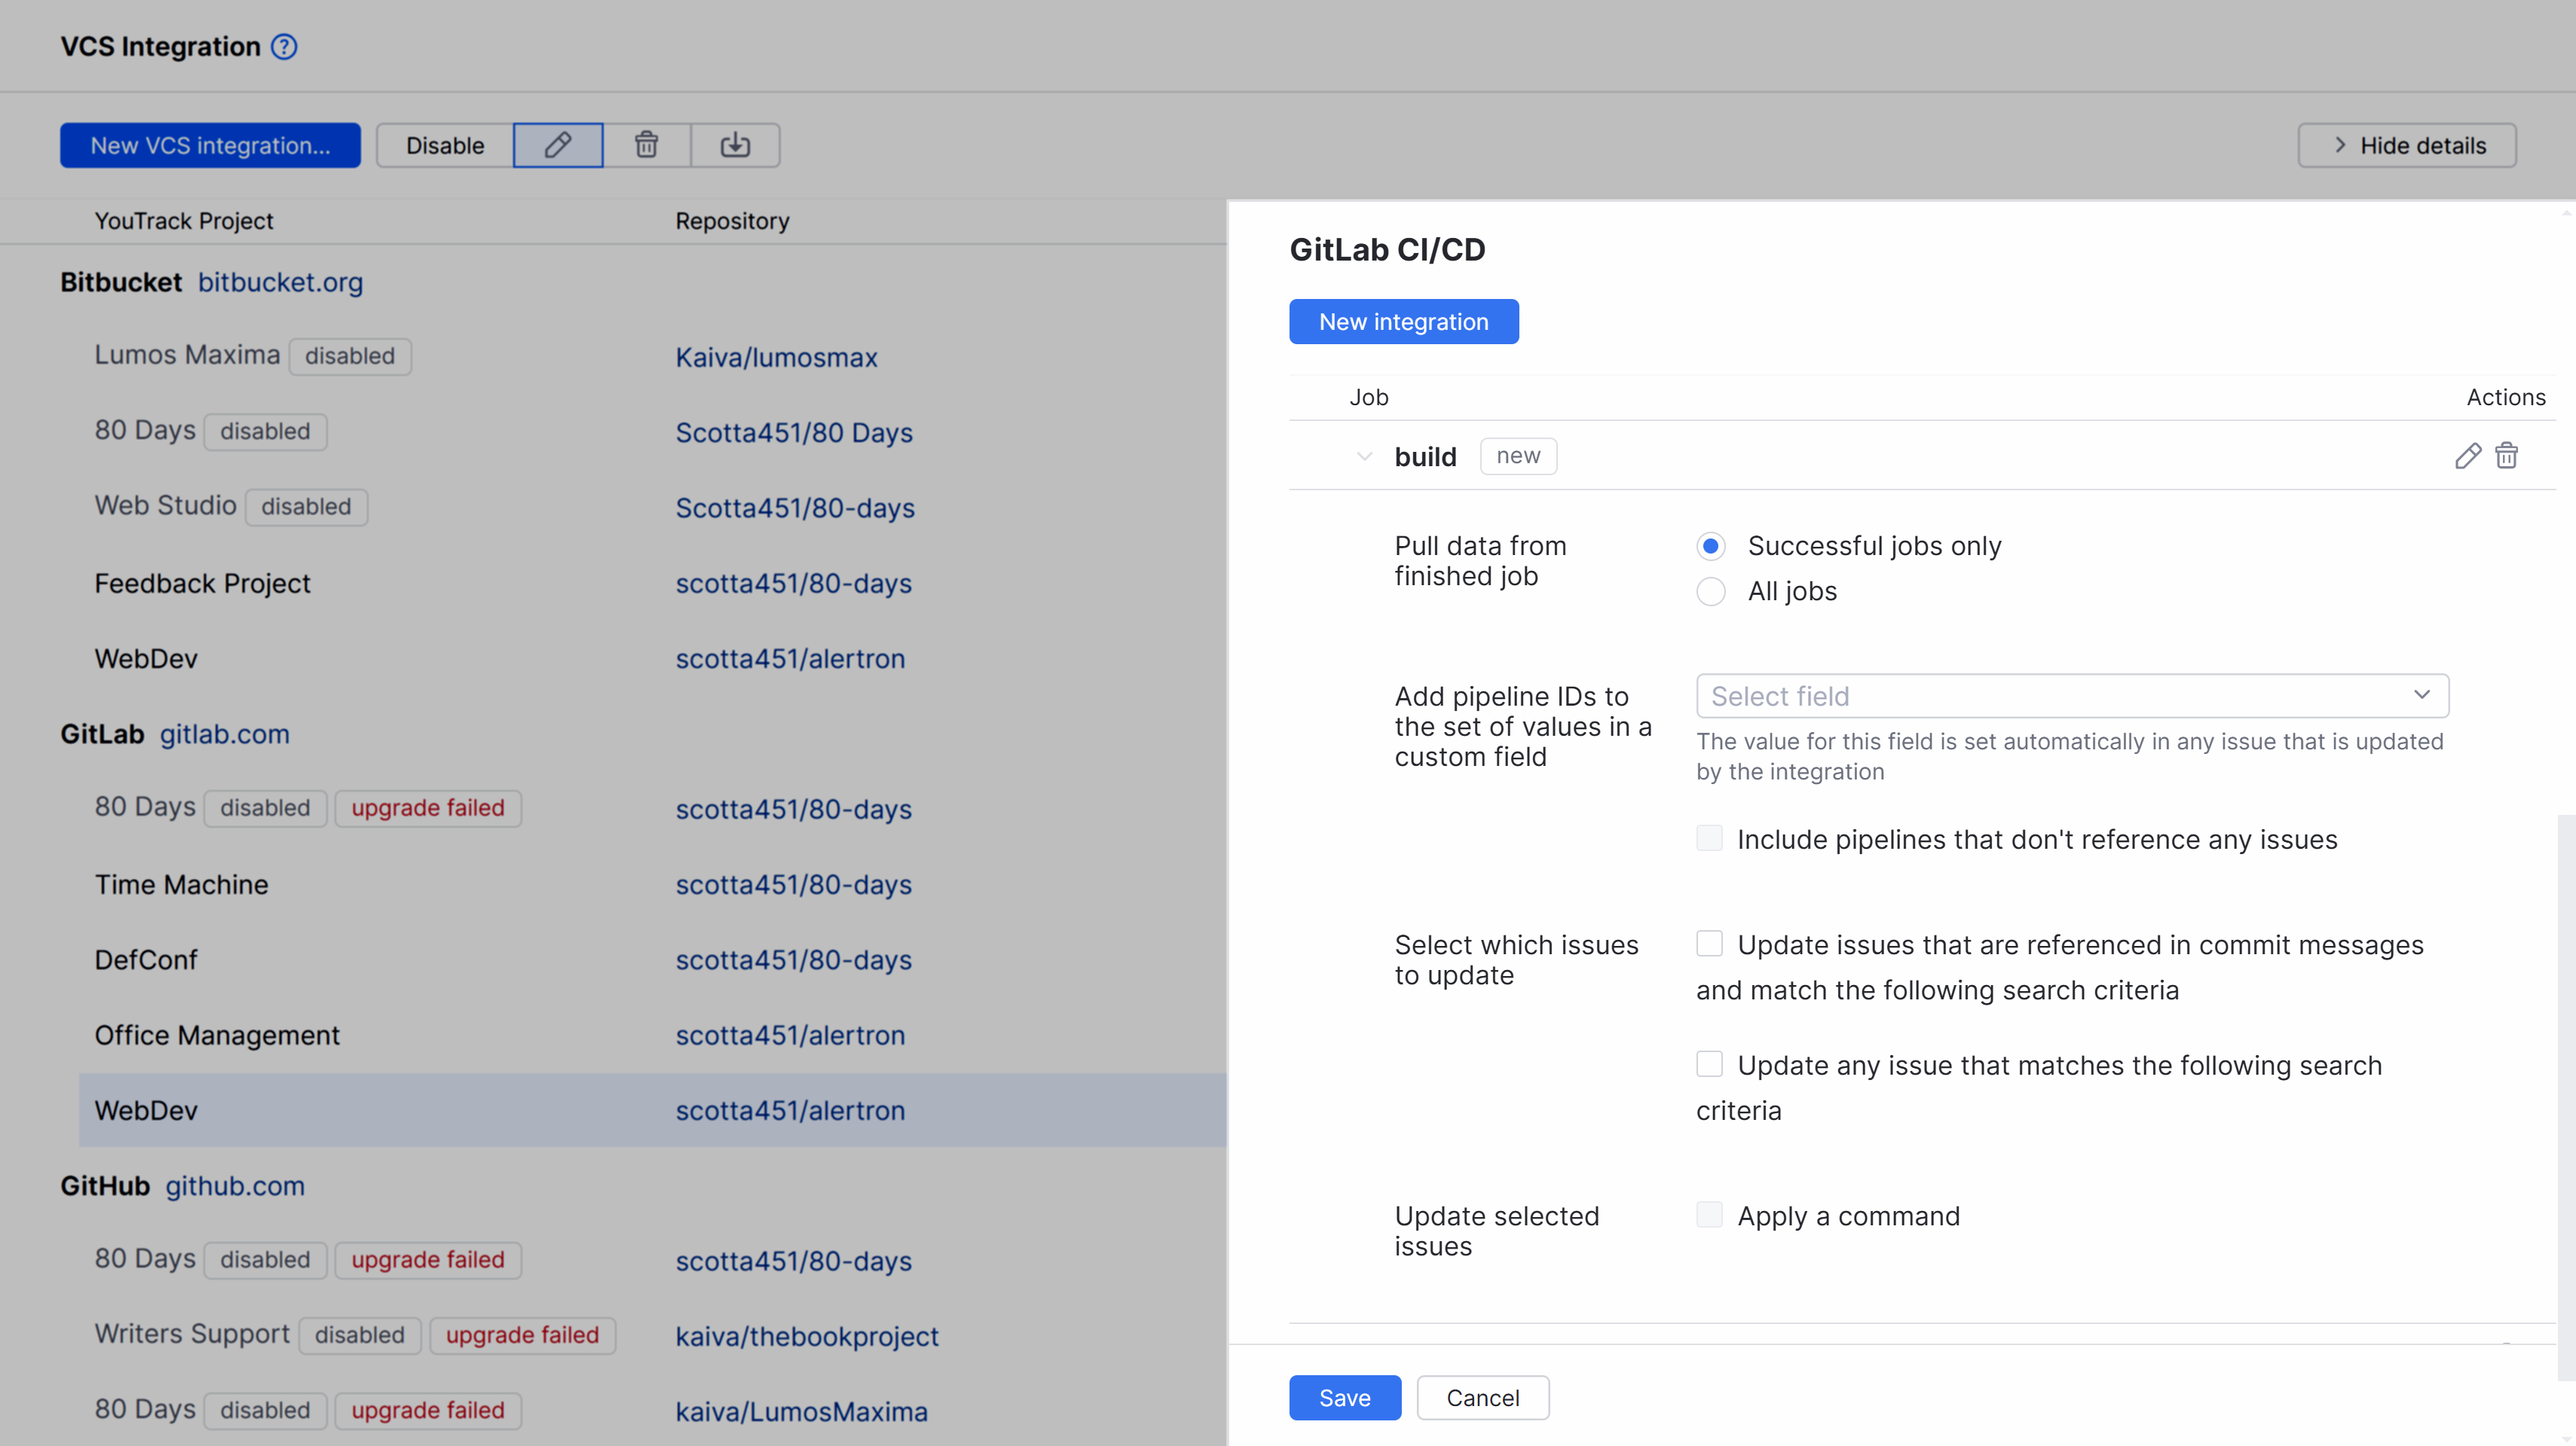This screenshot has width=2576, height=1446.
Task: Open the edit integration pencil icon in toolbar
Action: (557, 145)
